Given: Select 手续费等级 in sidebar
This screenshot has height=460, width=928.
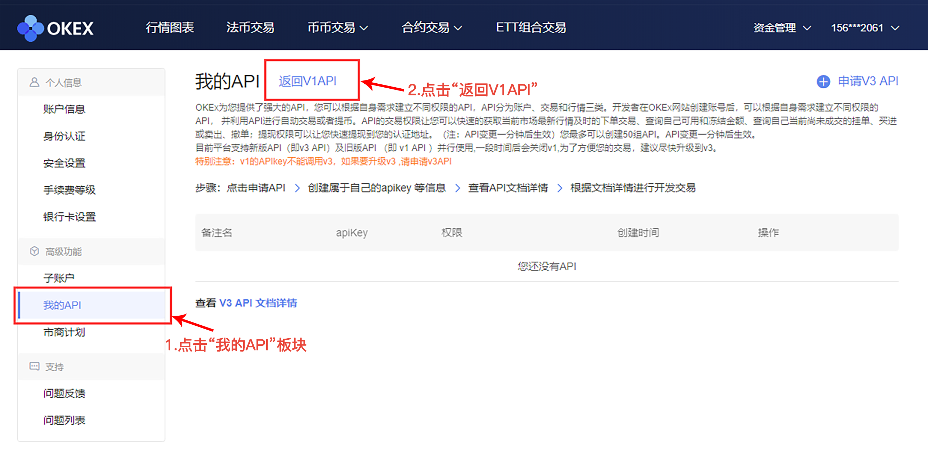Looking at the screenshot, I should (69, 190).
